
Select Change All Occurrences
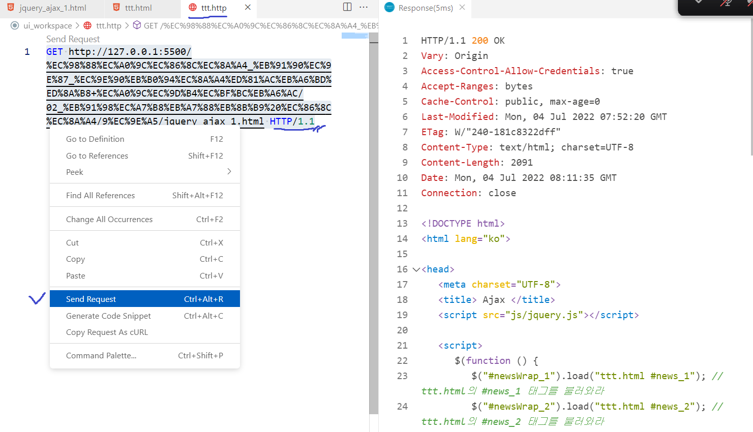click(x=145, y=219)
